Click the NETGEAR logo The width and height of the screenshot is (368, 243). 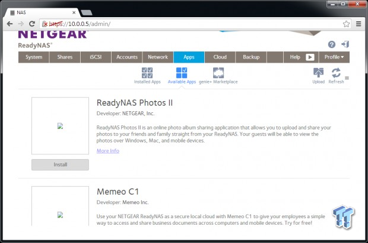tap(53, 34)
